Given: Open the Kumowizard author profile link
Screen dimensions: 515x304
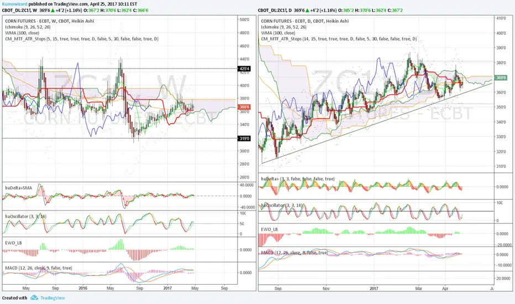Looking at the screenshot, I should [x=15, y=4].
